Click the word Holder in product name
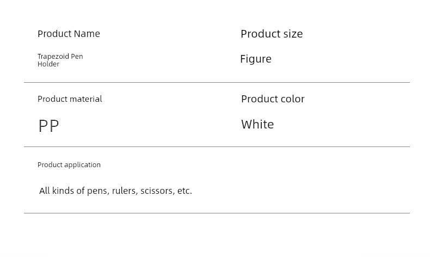Viewport: 430px width, 257px height. tap(48, 64)
